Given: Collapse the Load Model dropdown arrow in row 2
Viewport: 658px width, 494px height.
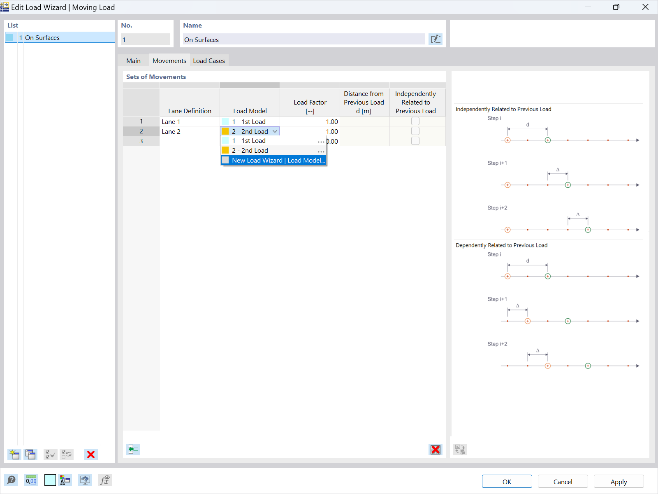Looking at the screenshot, I should coord(275,131).
